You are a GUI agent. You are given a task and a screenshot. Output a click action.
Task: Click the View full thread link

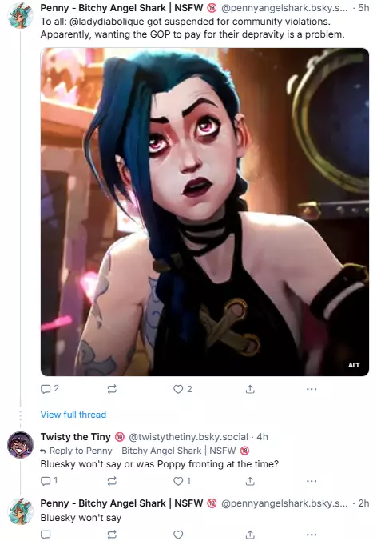point(73,415)
